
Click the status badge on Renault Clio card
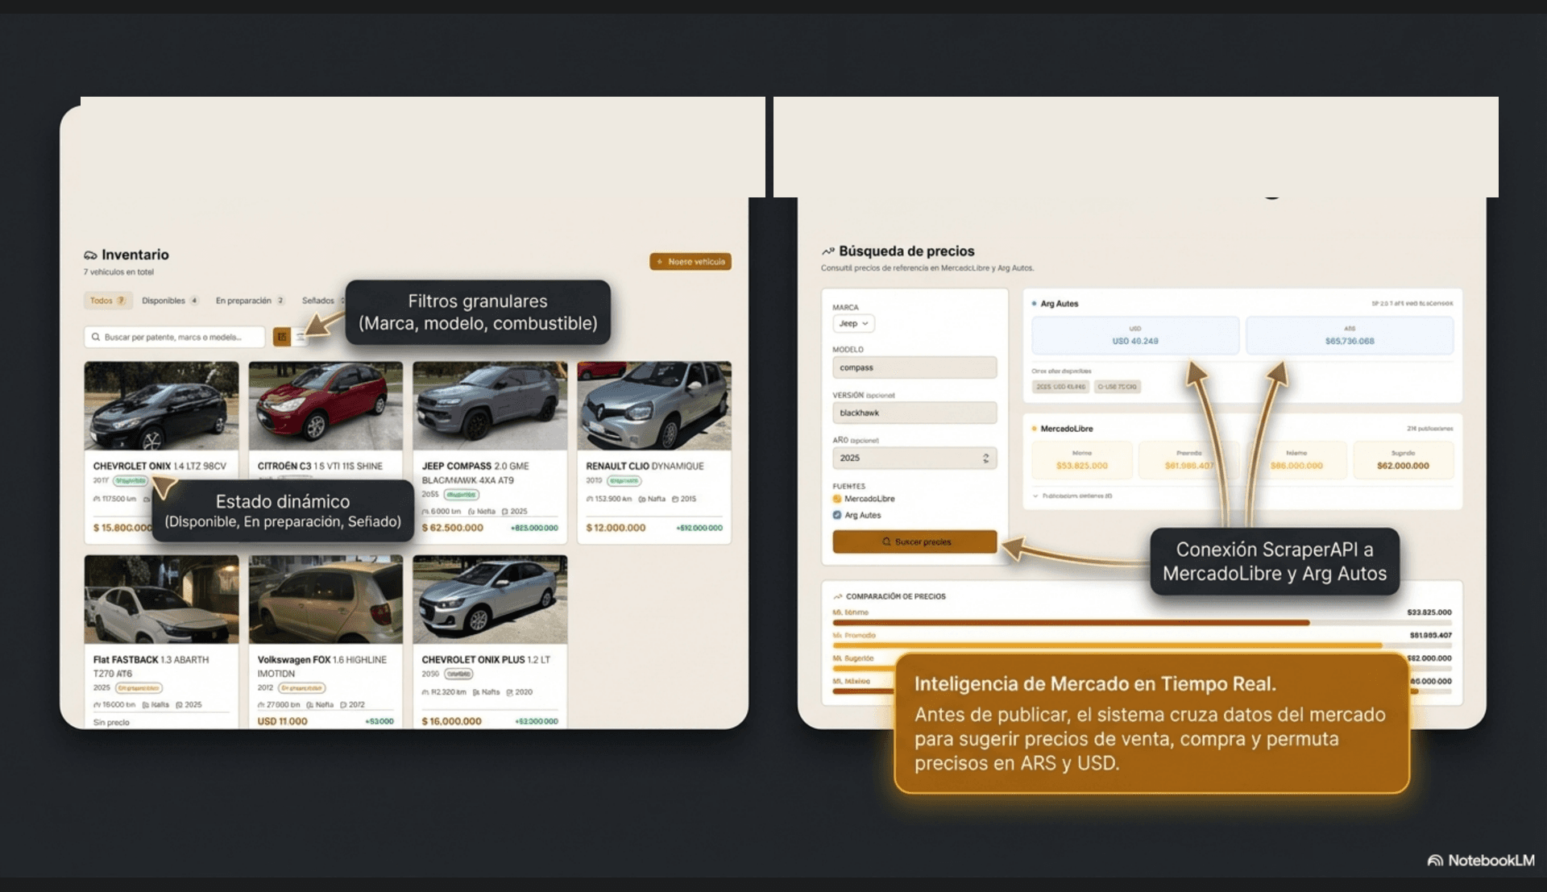tap(624, 481)
